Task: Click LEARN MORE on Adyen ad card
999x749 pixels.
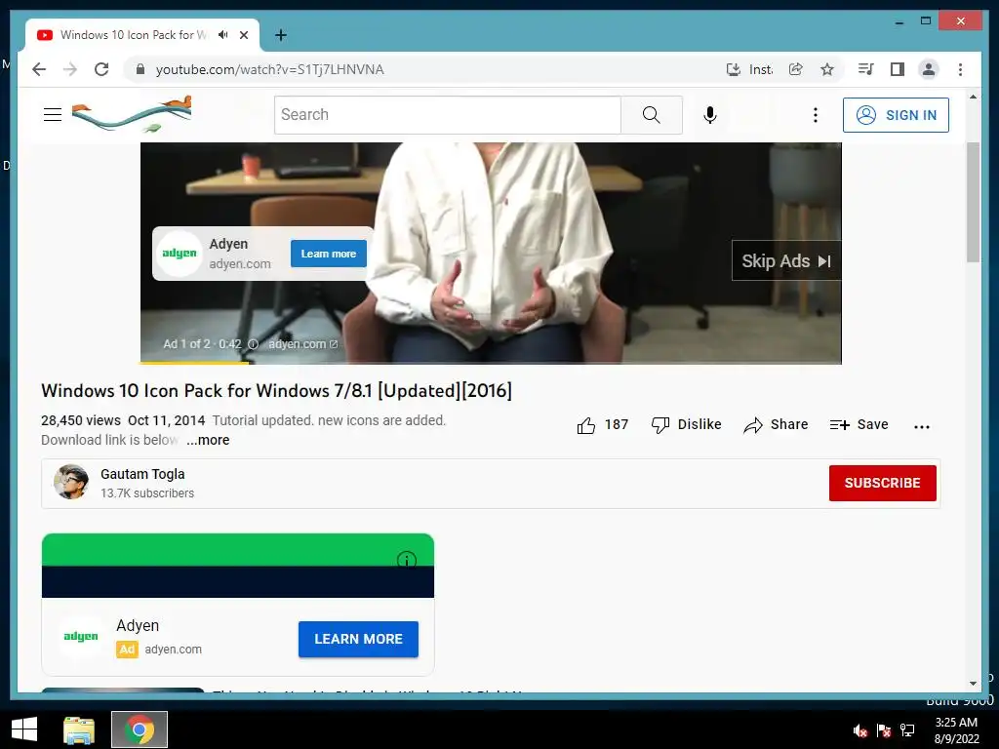Action: (x=358, y=639)
